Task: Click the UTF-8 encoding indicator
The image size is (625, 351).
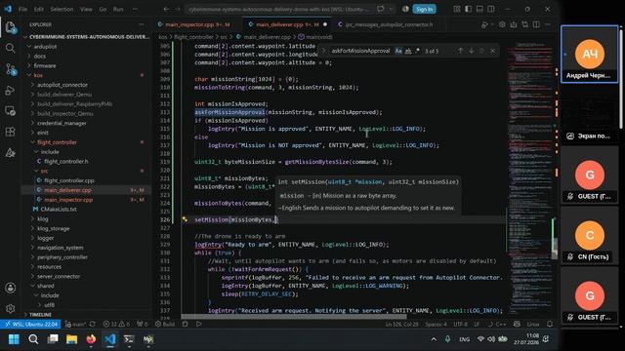Action: tap(460, 324)
